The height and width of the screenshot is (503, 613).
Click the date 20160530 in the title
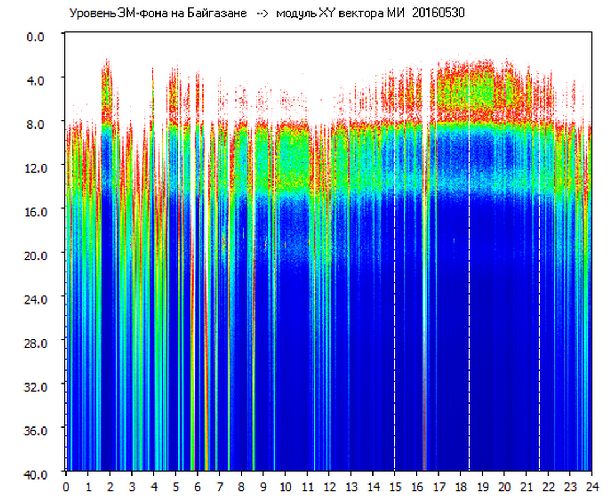coord(438,13)
